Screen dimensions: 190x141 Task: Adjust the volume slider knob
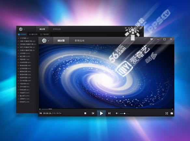[125, 114]
